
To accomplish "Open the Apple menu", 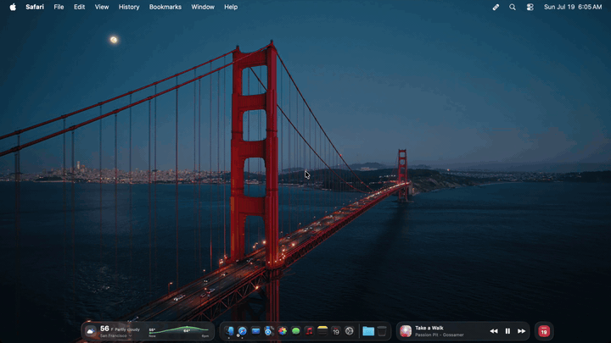I will click(13, 7).
